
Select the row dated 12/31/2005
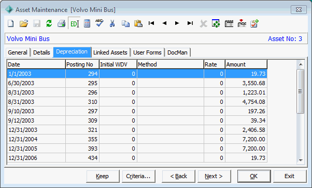pos(137,149)
